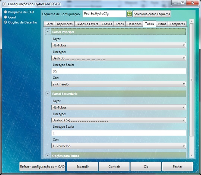The image size is (201, 175).
Task: Click the Contrair button
Action: click(x=114, y=166)
